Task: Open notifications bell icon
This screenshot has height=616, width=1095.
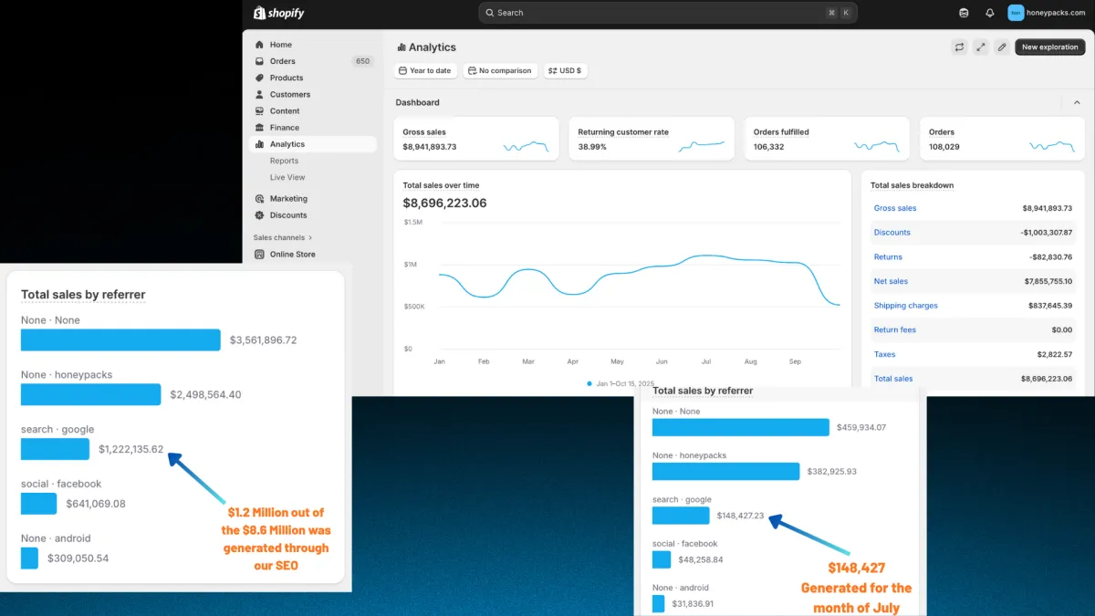Action: coord(990,13)
